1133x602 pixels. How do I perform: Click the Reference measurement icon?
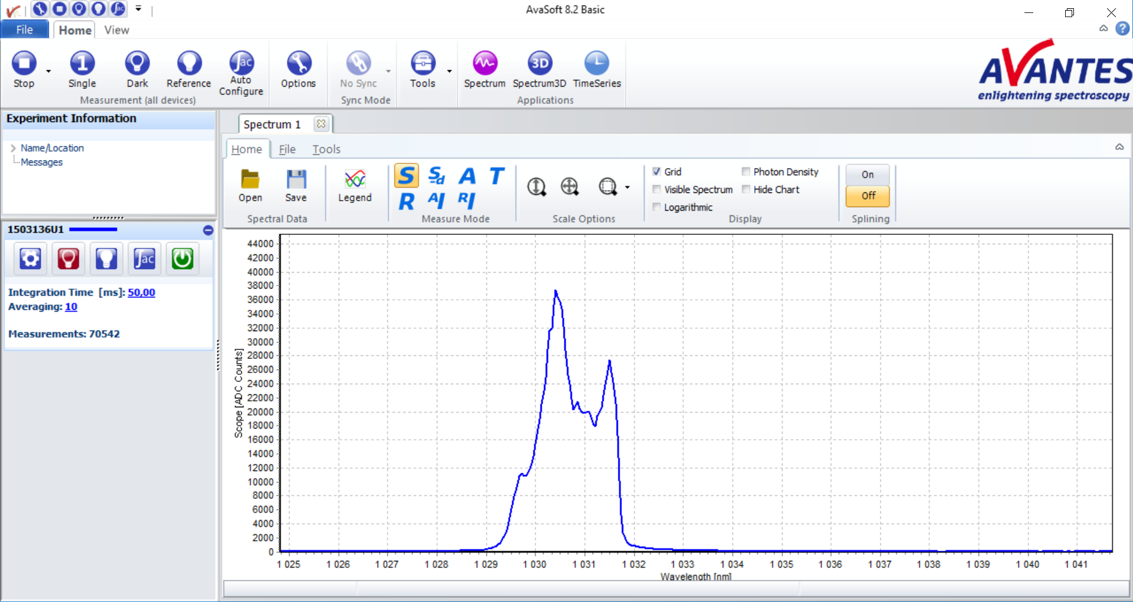pos(189,64)
